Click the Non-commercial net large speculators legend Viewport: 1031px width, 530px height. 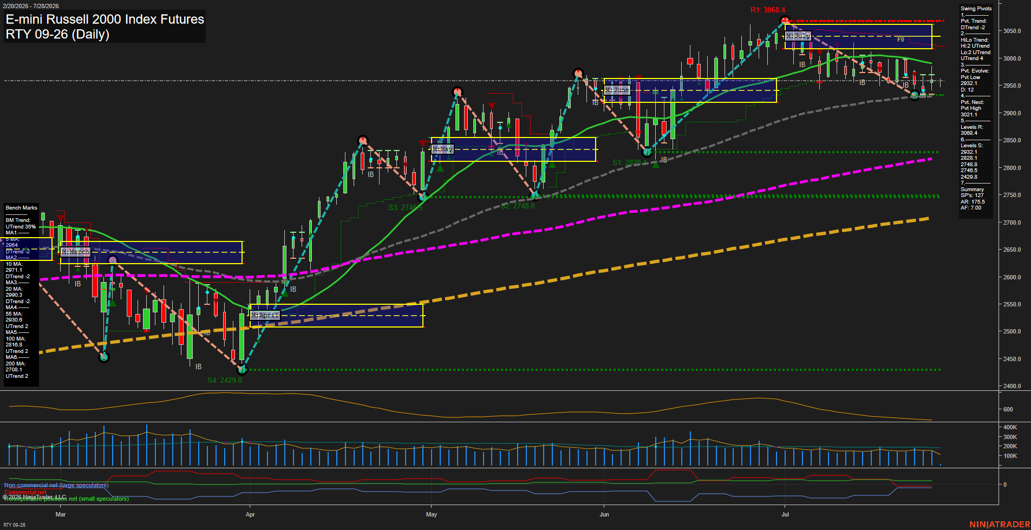click(x=56, y=485)
